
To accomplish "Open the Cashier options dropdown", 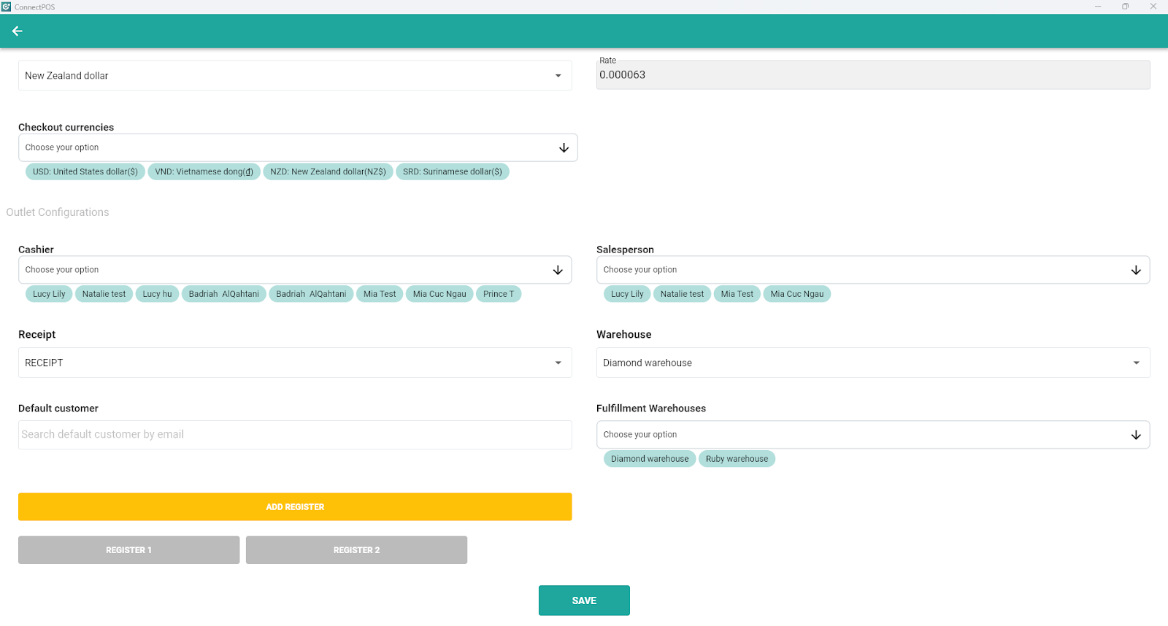I will pyautogui.click(x=295, y=270).
